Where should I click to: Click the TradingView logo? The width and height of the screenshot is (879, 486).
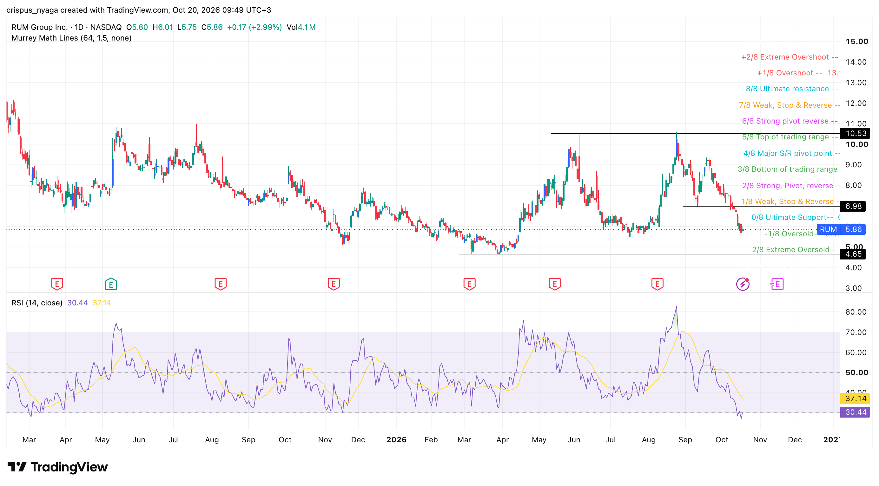point(58,467)
